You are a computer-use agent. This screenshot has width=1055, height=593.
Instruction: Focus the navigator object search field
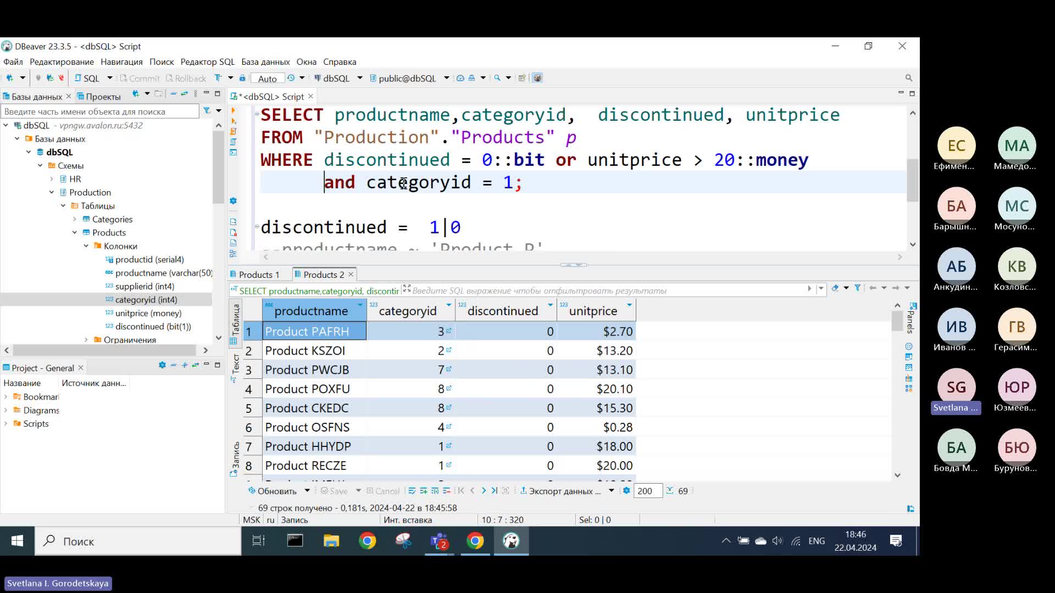100,111
